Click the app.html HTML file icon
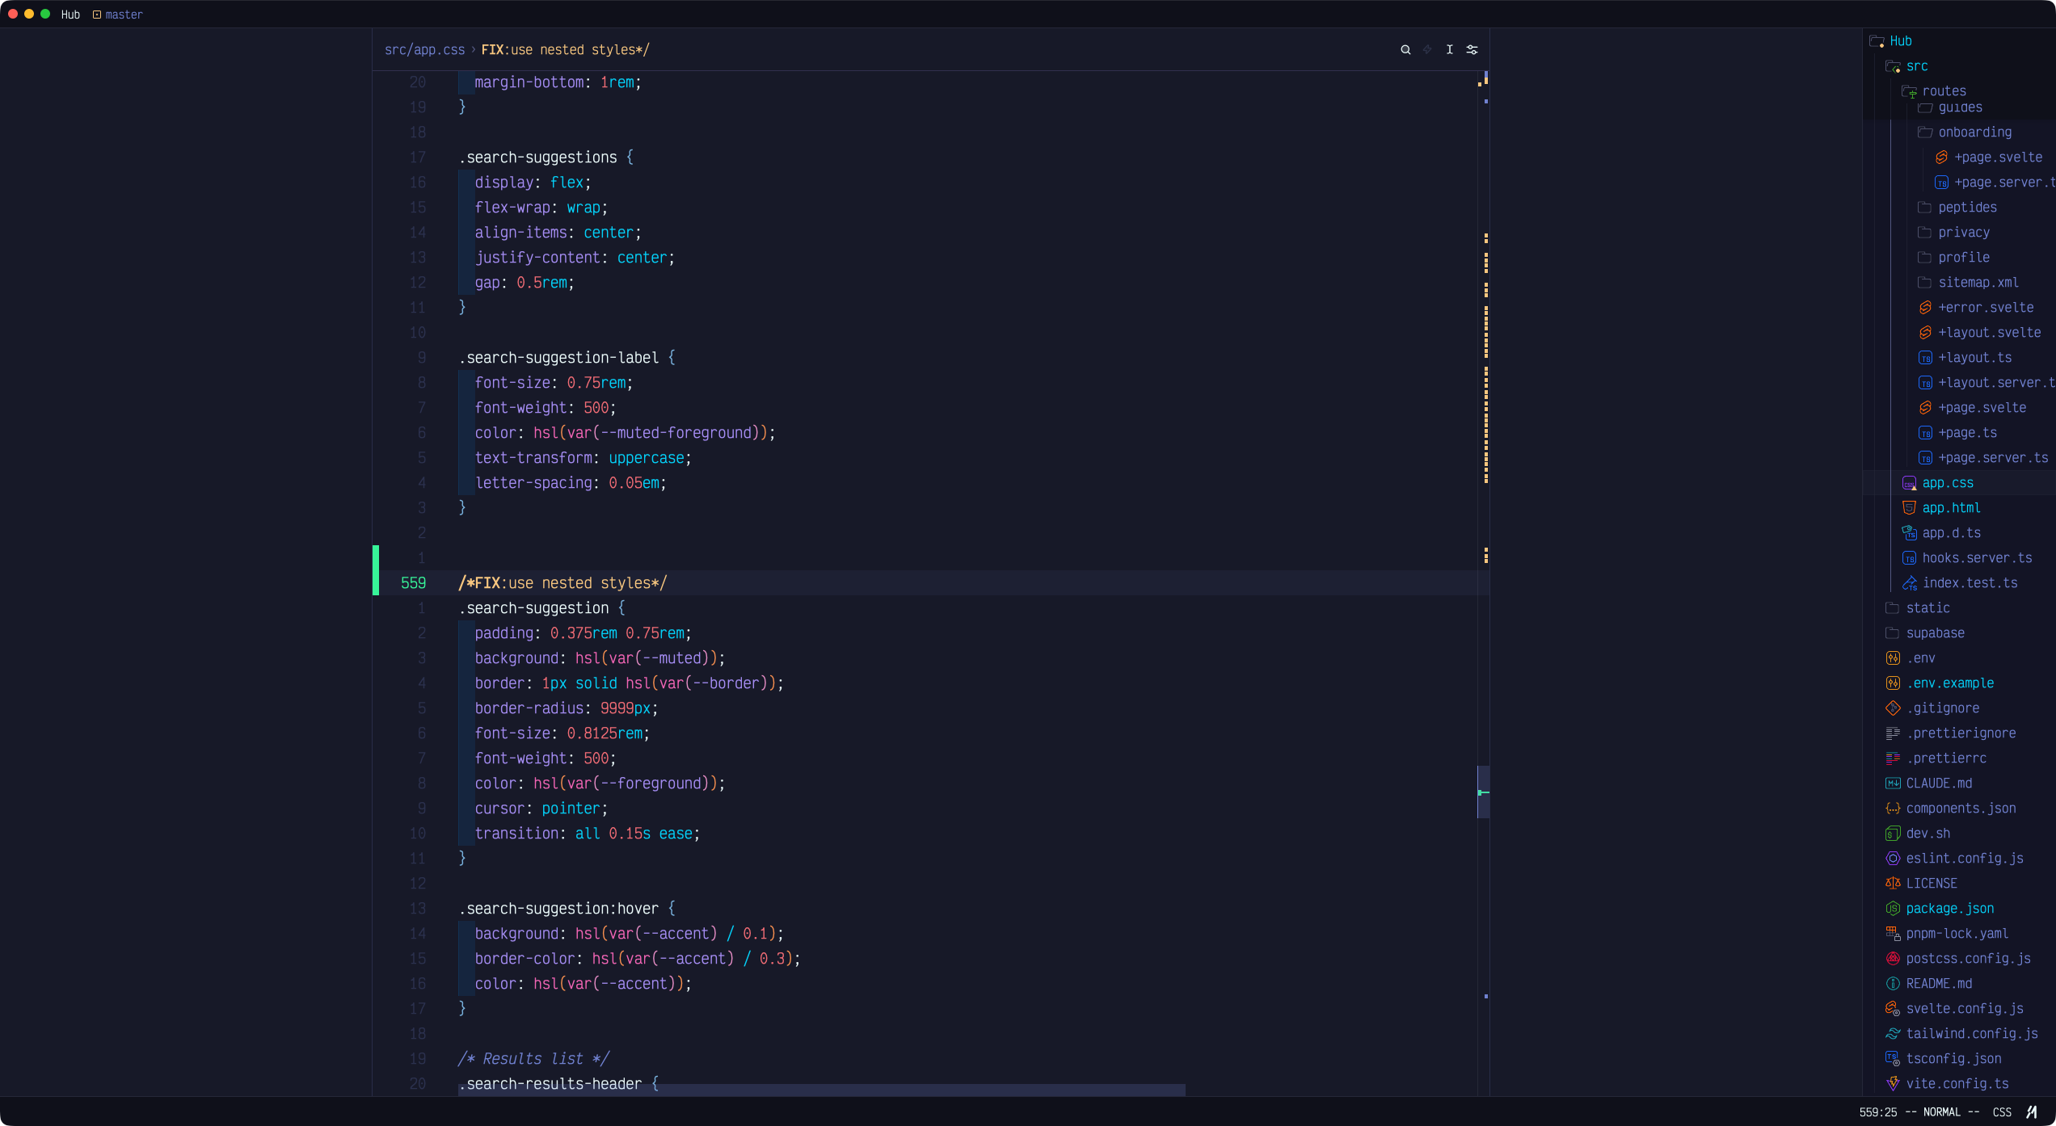The image size is (2056, 1126). (x=1909, y=508)
